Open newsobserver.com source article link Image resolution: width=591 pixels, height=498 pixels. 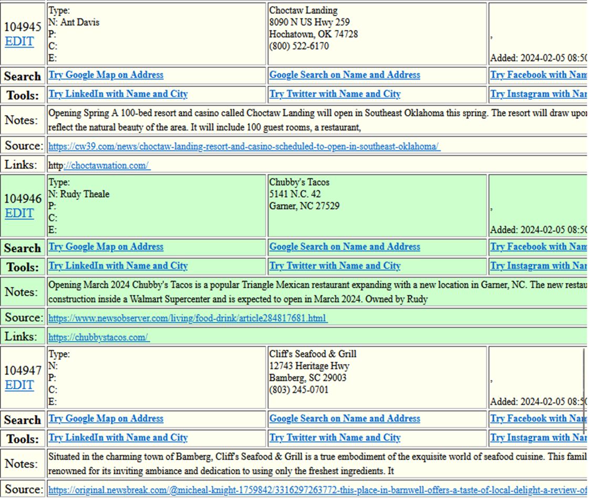188,318
